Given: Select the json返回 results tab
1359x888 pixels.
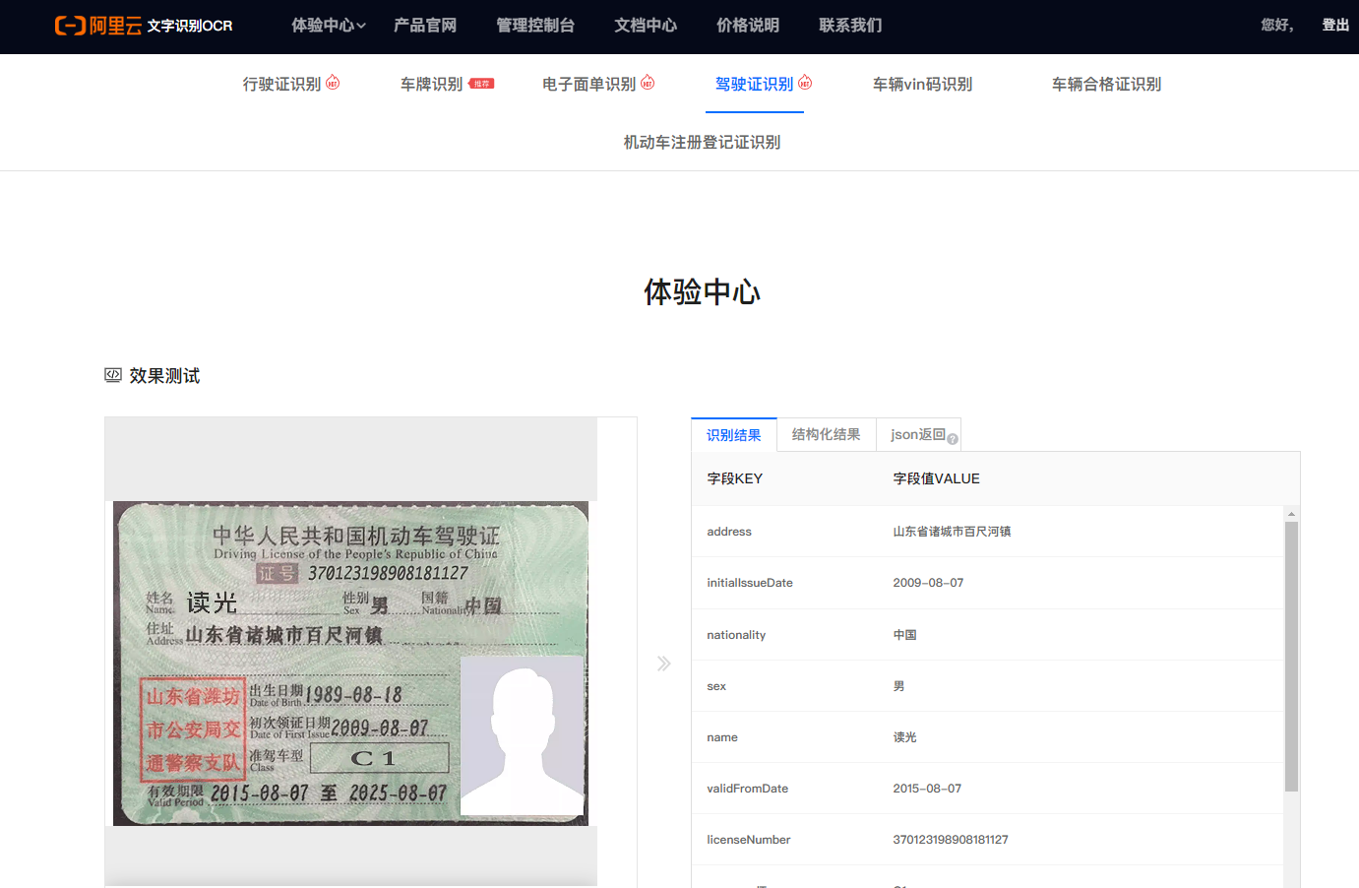Looking at the screenshot, I should pos(918,435).
